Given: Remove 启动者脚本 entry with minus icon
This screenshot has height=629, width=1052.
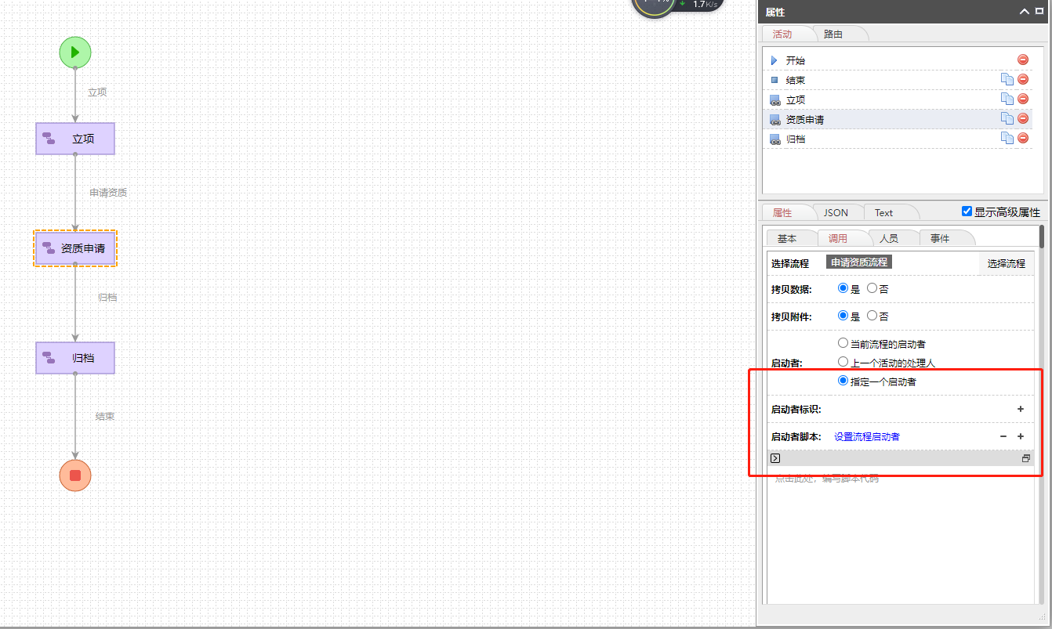Looking at the screenshot, I should point(1003,436).
